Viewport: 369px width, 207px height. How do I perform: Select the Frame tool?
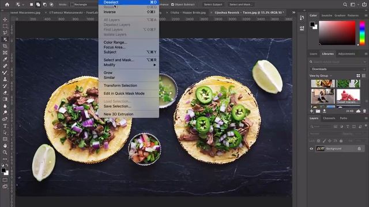(x=5, y=53)
